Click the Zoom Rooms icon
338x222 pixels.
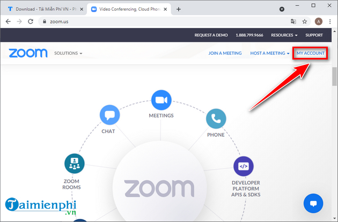coord(75,164)
